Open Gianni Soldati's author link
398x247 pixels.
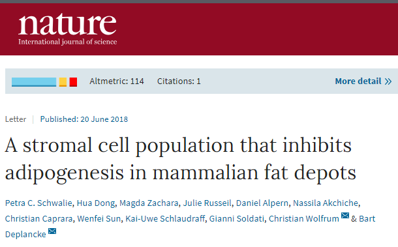click(x=237, y=218)
